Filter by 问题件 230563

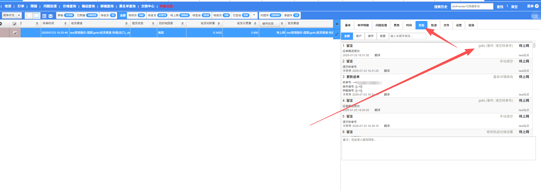click(271, 15)
